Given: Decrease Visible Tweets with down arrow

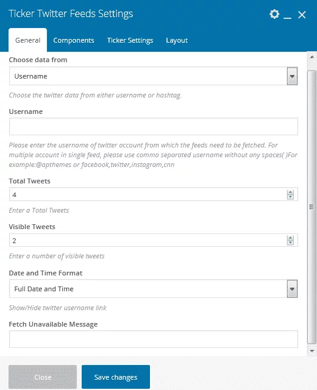Looking at the screenshot, I should click(x=290, y=243).
